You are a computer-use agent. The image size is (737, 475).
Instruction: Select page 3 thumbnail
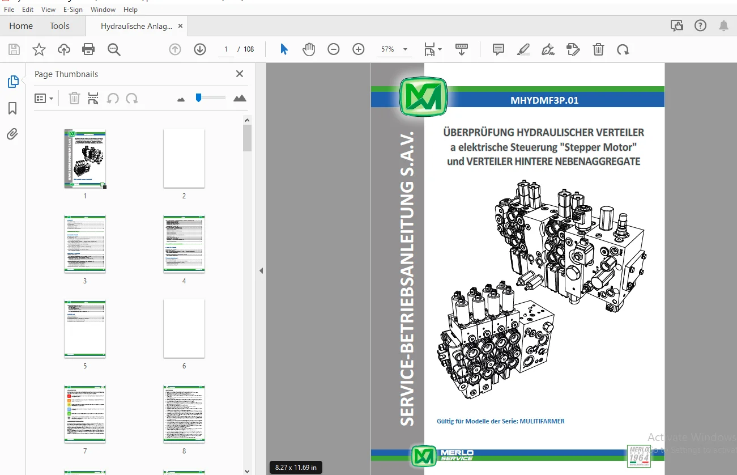(85, 243)
